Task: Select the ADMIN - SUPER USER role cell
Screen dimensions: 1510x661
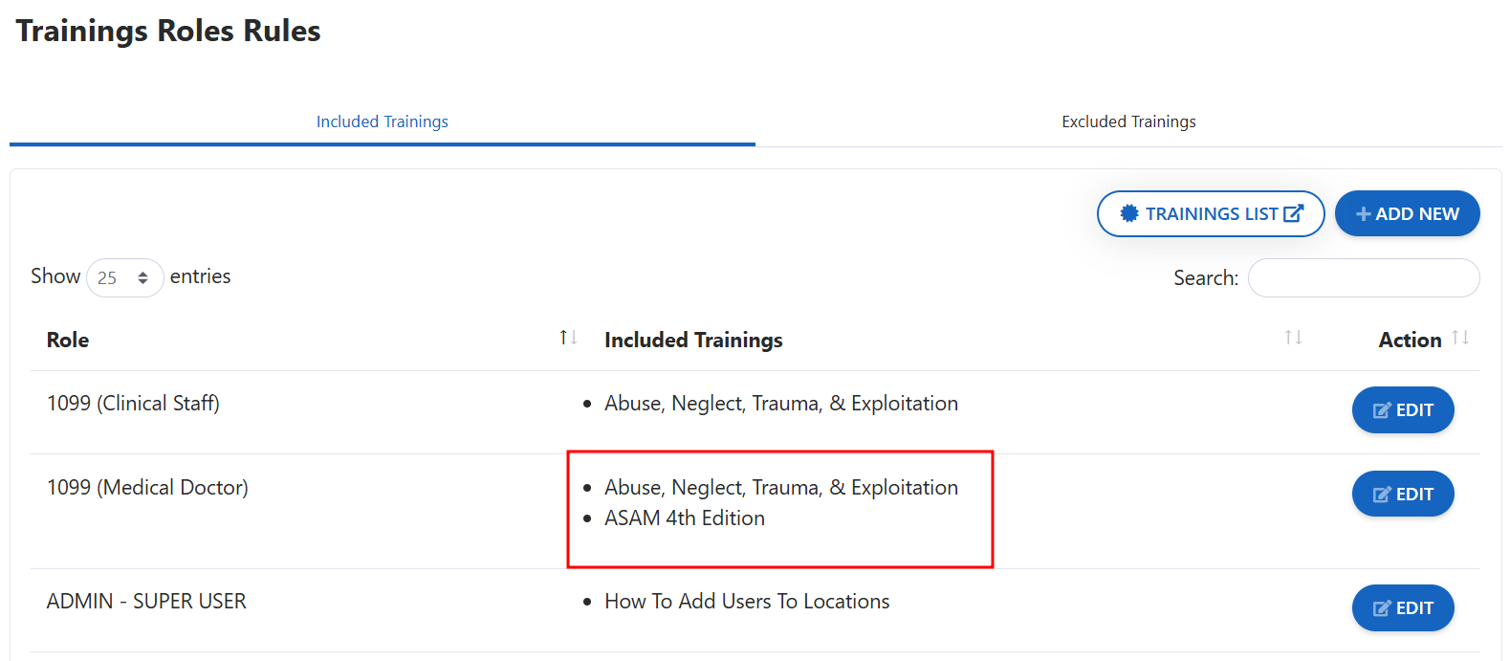Action: (x=146, y=602)
